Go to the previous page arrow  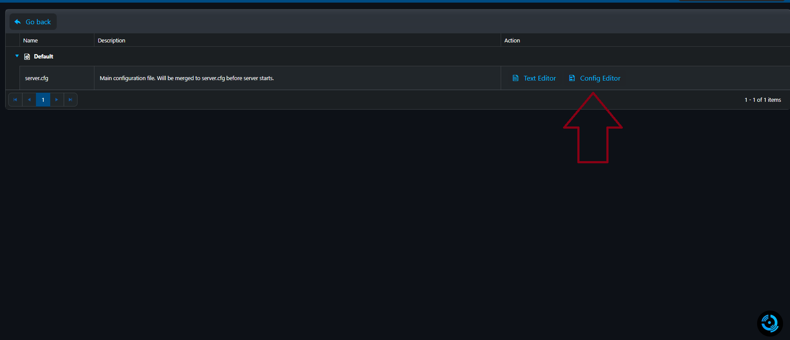[29, 100]
